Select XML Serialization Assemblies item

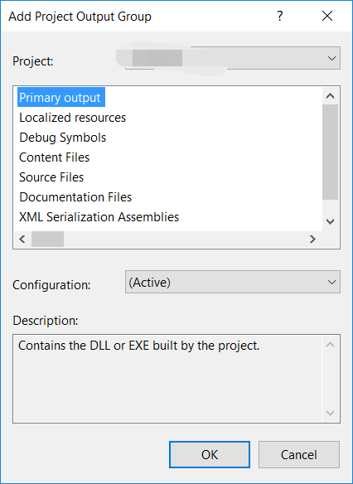(99, 217)
